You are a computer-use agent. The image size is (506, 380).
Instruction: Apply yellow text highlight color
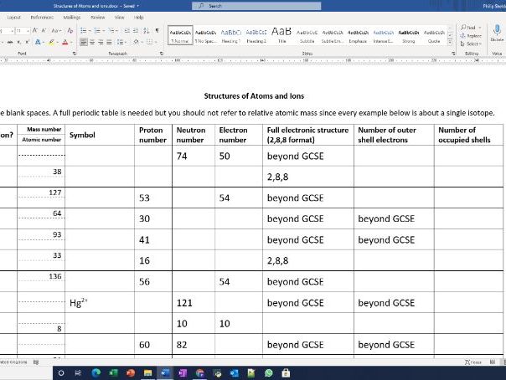pos(51,42)
